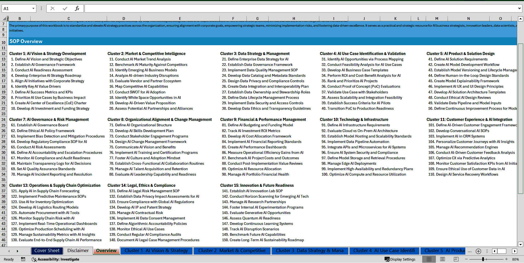
Task: Click the next sheet navigation arrow
Action: (x=17, y=251)
